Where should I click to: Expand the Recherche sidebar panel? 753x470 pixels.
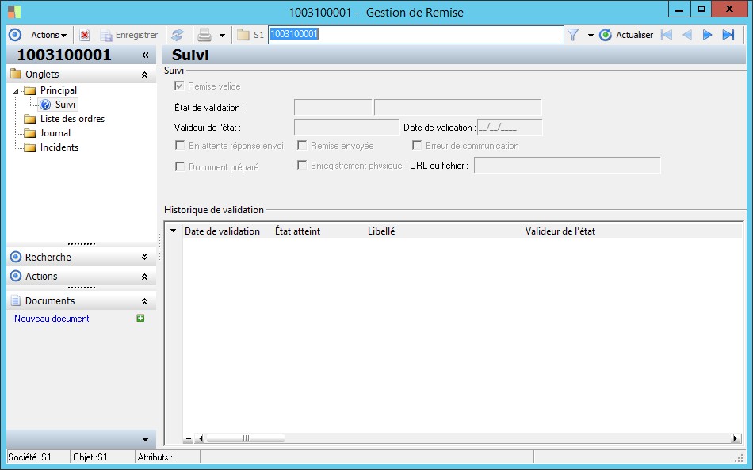click(144, 257)
